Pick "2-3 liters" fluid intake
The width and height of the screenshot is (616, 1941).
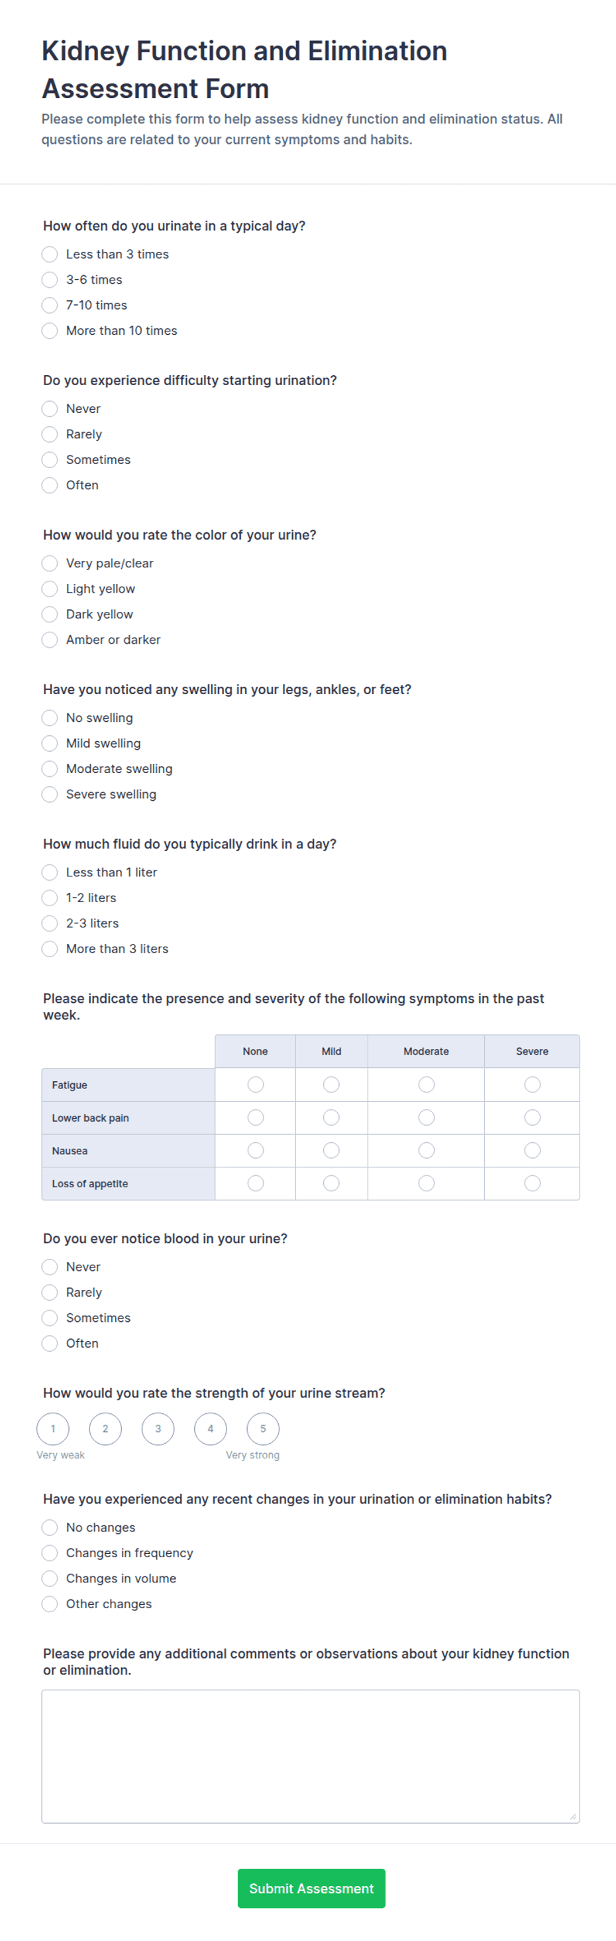pos(50,923)
